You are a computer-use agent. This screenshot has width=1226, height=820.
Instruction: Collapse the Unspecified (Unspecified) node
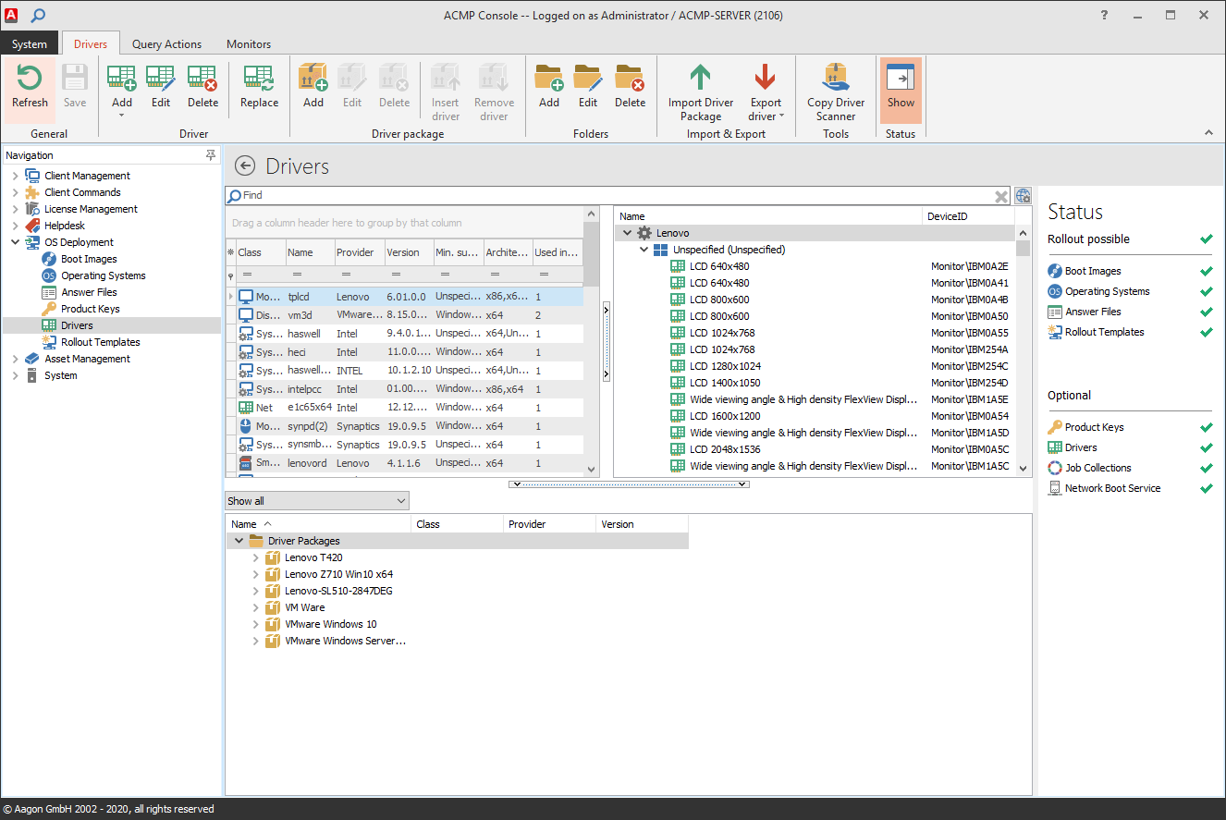[644, 250]
